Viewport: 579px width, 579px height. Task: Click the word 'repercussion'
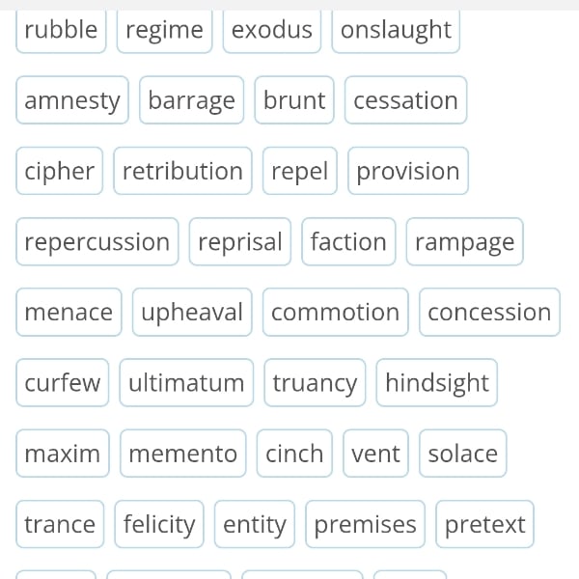pos(96,241)
